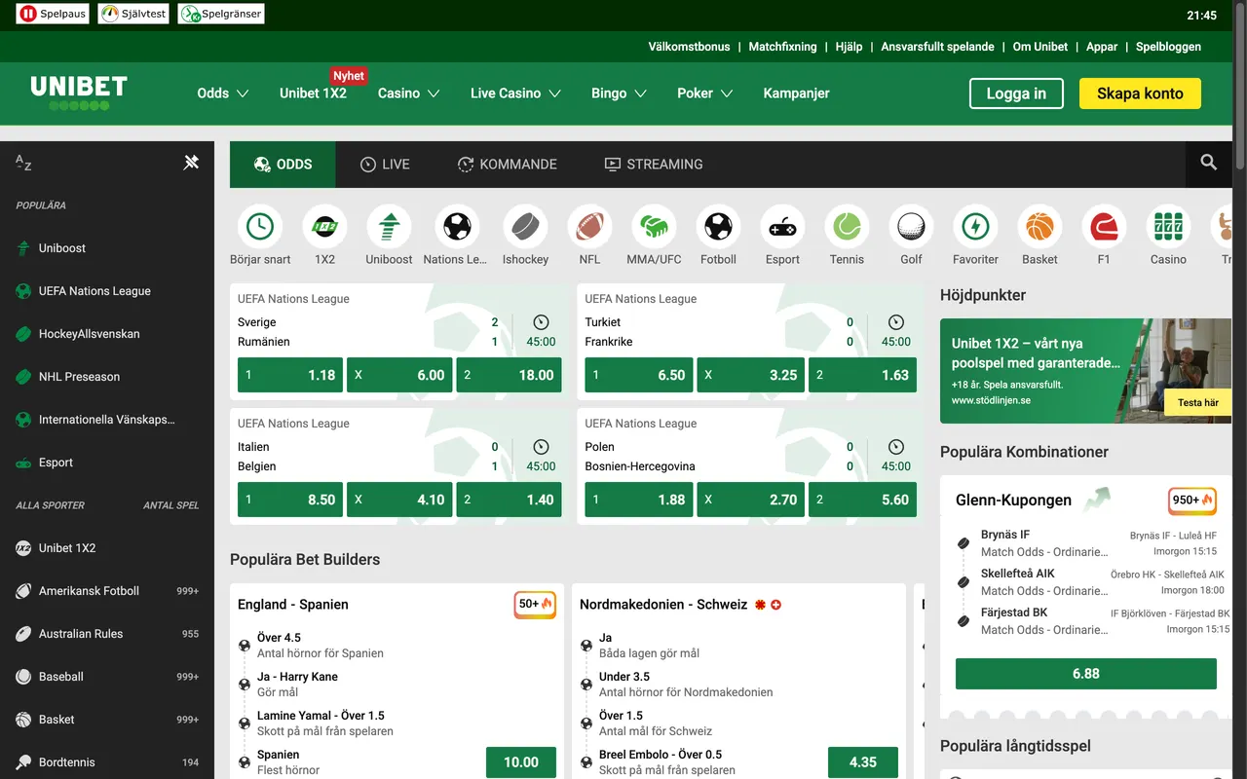Viewport: 1247px width, 779px height.
Task: Open the F1 helmet icon
Action: (x=1104, y=227)
